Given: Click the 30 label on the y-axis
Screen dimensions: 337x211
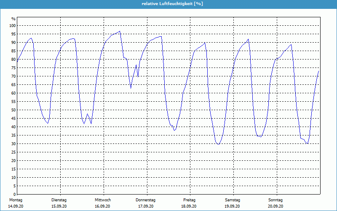Looking at the screenshot, I should (13, 144).
